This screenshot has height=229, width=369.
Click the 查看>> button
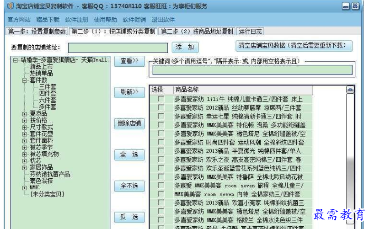coord(129,61)
